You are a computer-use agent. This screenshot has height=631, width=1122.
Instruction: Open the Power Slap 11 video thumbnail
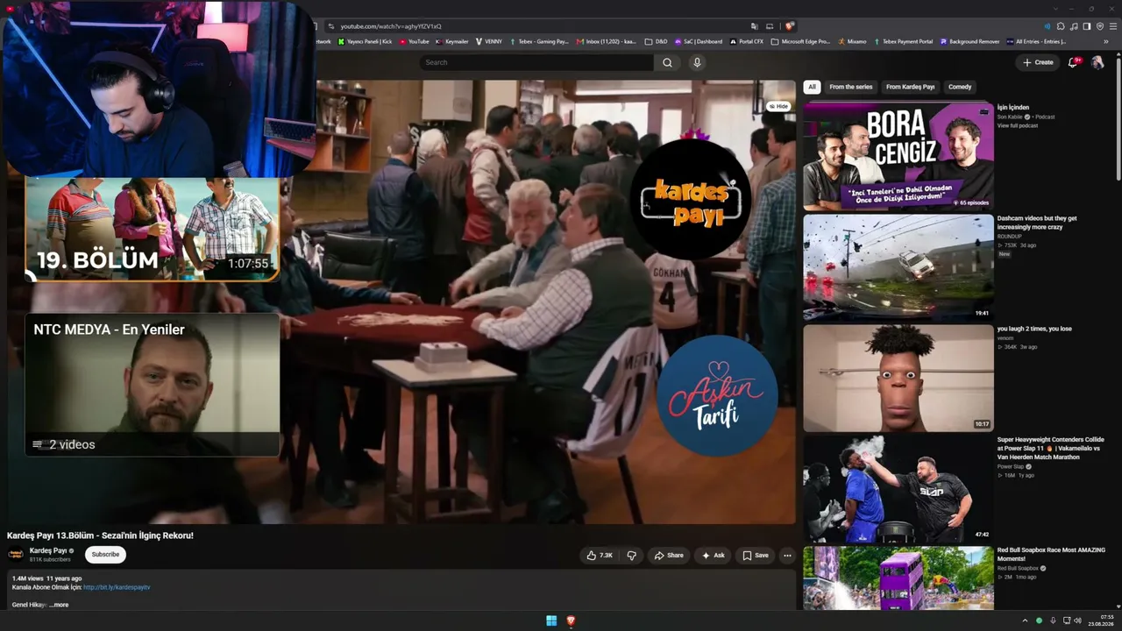pyautogui.click(x=898, y=489)
